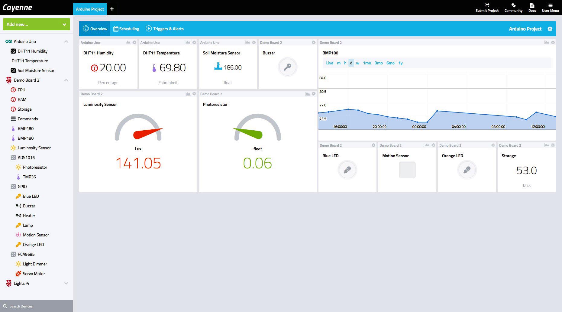Open chart icon on Luminosity Sensor widget
The height and width of the screenshot is (312, 562).
188,94
